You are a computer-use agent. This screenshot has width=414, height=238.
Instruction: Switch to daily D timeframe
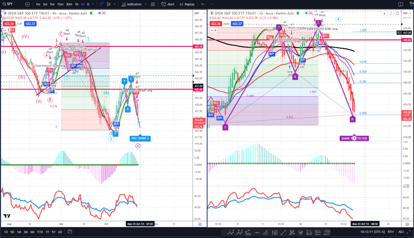(88, 4)
